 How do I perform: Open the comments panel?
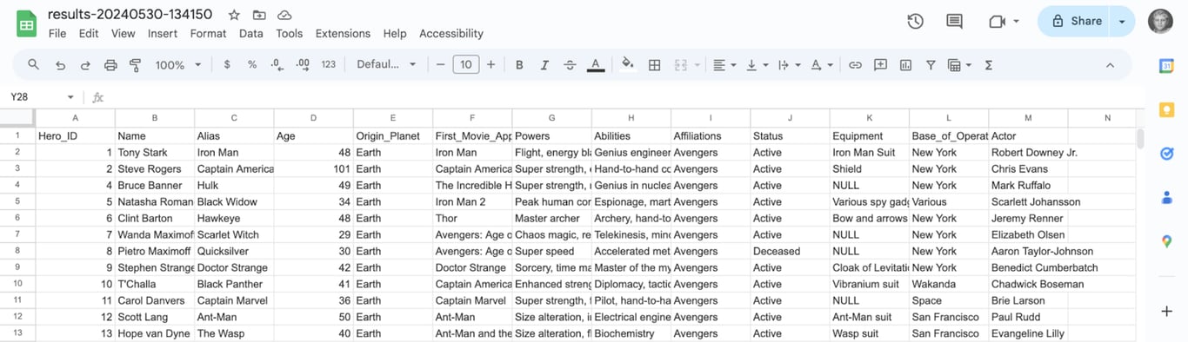pyautogui.click(x=954, y=21)
